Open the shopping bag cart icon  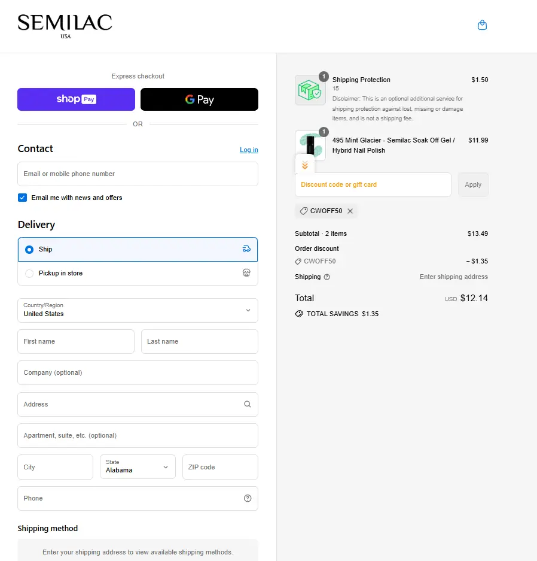pos(482,25)
